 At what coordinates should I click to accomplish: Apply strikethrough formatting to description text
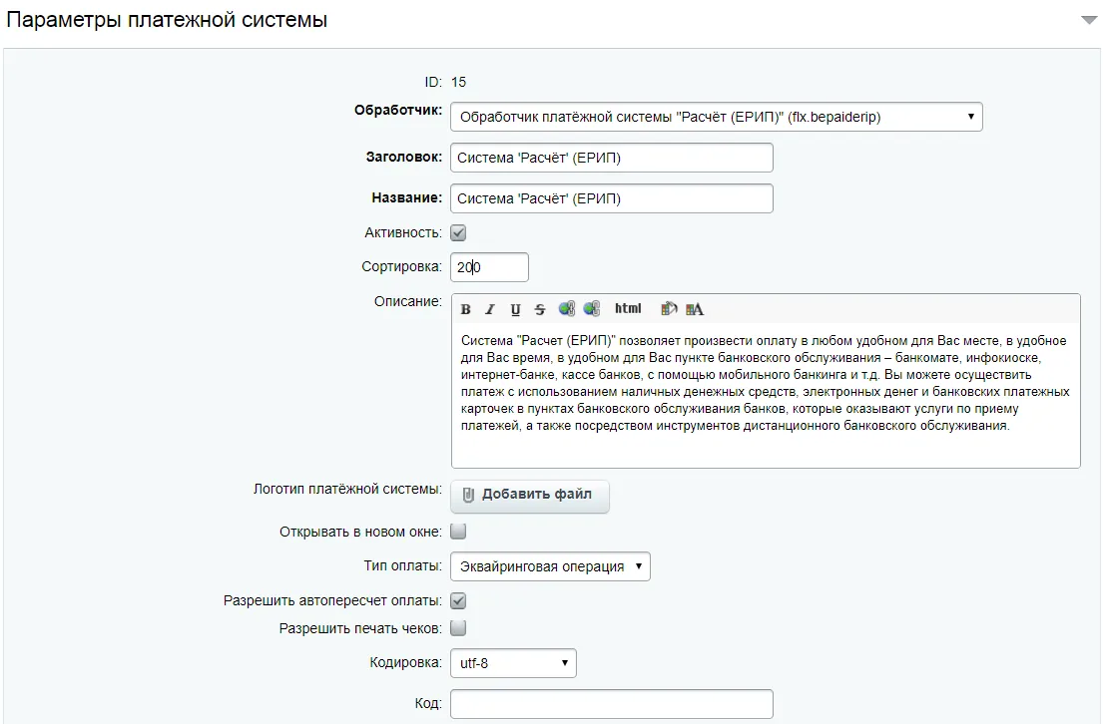tap(540, 309)
